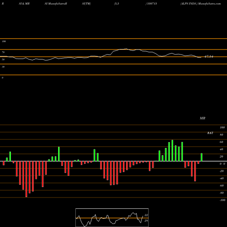This screenshot has width=227, height=227.
Task: Click the ALPS INDS. MunafaSutra.com title
Action: tap(201, 4)
